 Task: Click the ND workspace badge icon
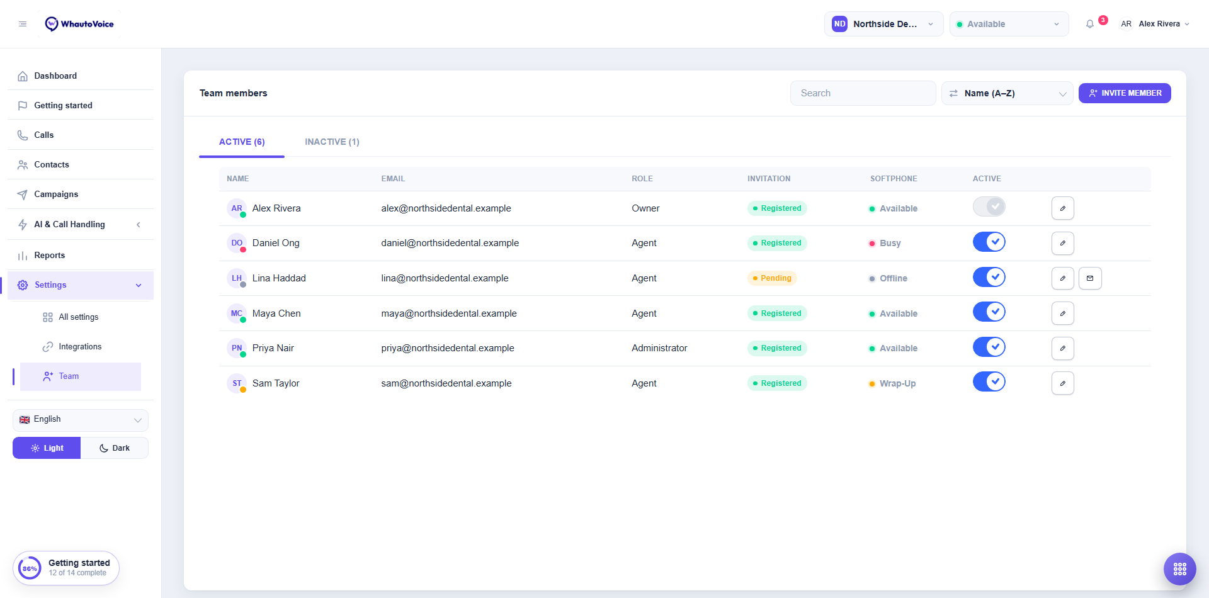pyautogui.click(x=839, y=24)
